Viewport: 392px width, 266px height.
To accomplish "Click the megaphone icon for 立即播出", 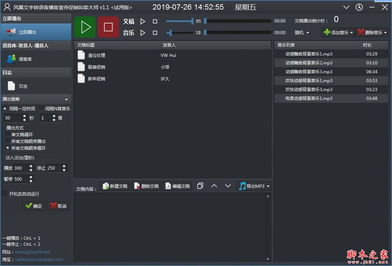I will pos(11,32).
